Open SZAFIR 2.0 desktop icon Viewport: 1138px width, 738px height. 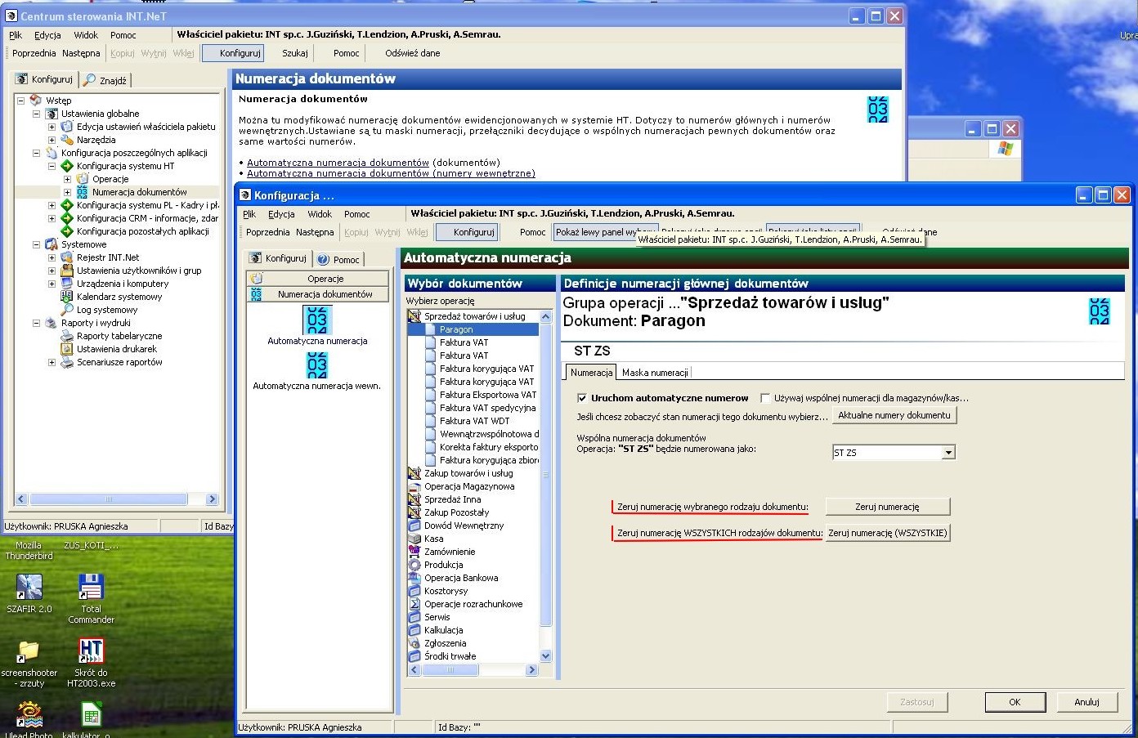tap(29, 587)
